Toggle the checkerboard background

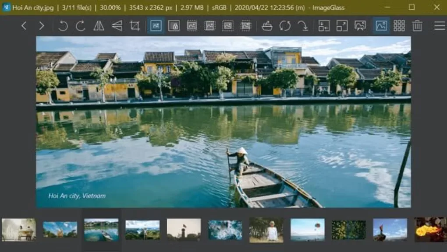point(399,26)
